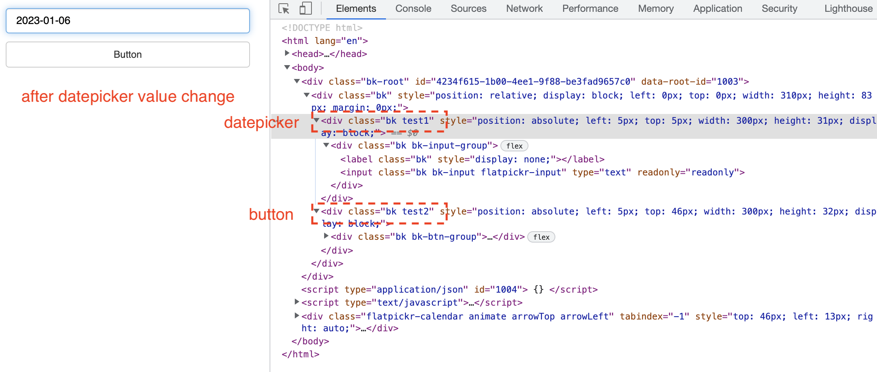Expand the head element node
The height and width of the screenshot is (372, 877).
tap(287, 53)
